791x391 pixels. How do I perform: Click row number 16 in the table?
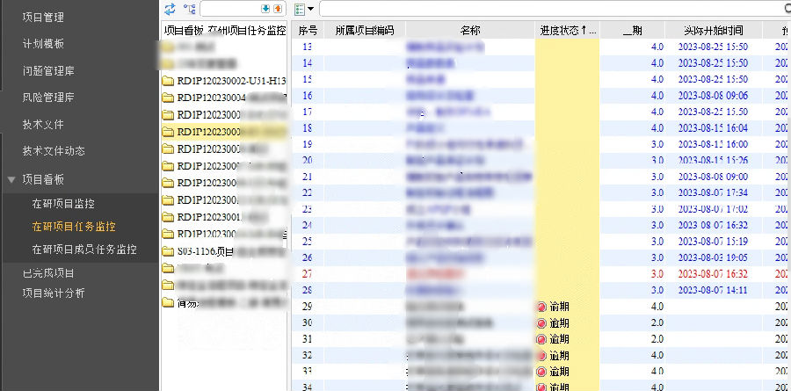(x=308, y=96)
